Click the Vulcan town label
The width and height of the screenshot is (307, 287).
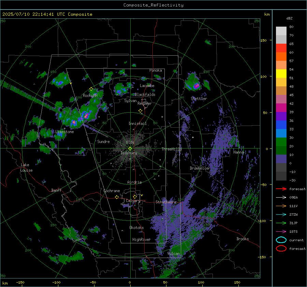tap(174, 254)
